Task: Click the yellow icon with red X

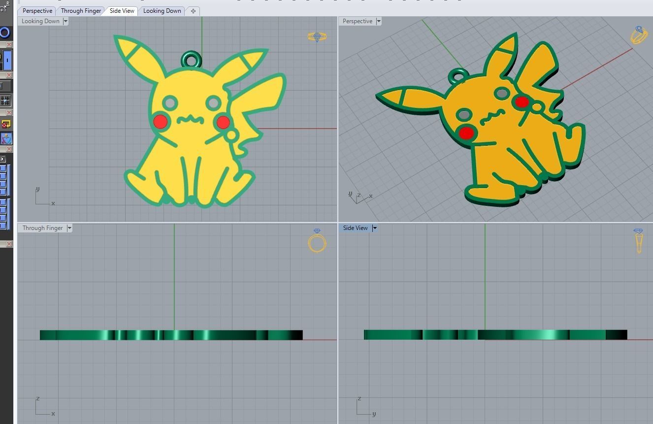Action: [x=6, y=124]
